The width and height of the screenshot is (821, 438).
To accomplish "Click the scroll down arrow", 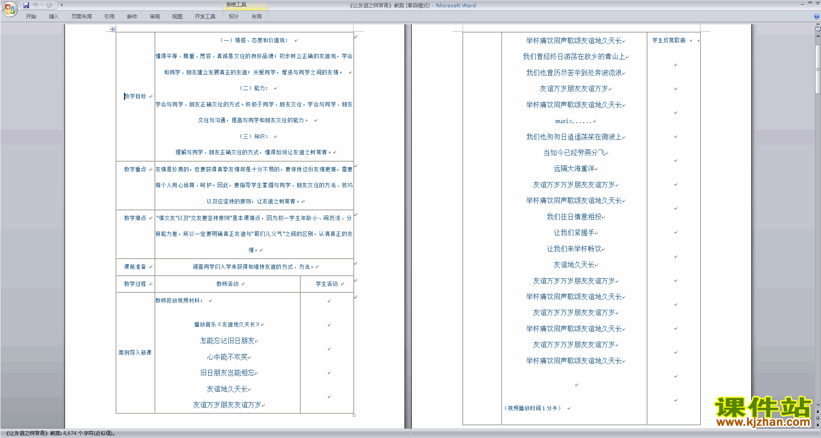I will (x=818, y=405).
